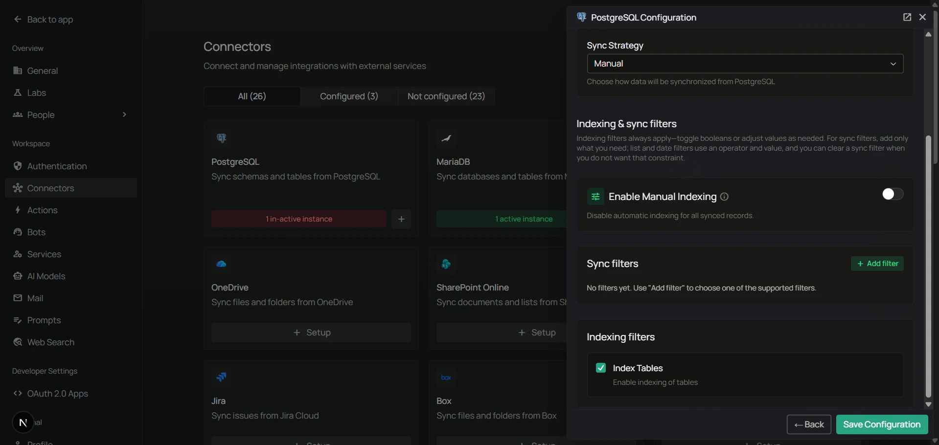The width and height of the screenshot is (939, 445).
Task: Click the panel scrollbar down arrow
Action: coord(928,404)
